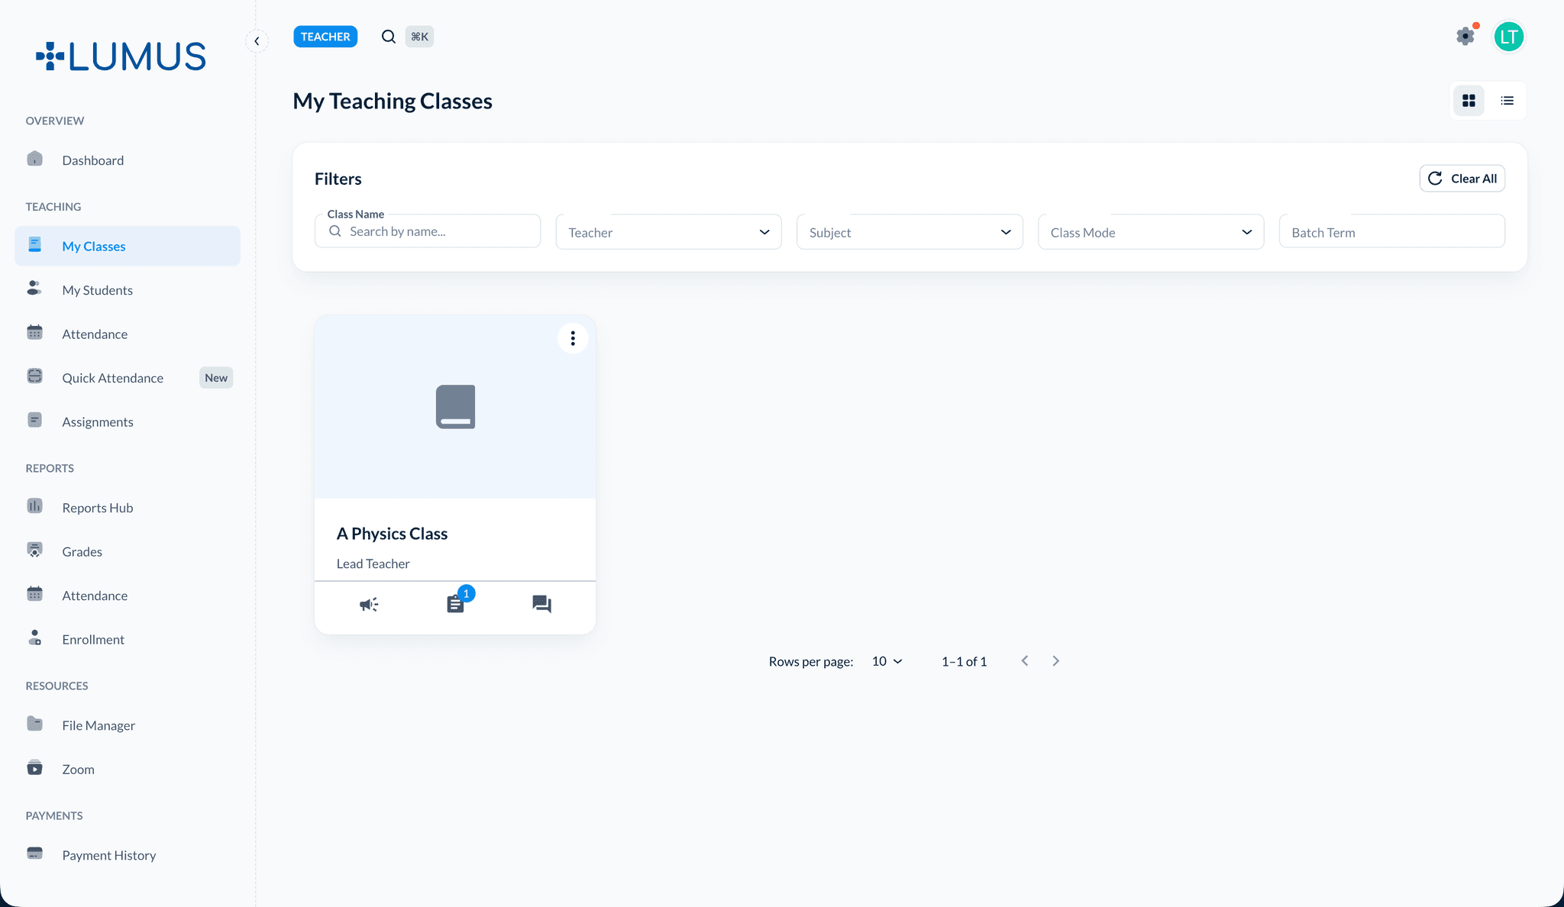This screenshot has width=1564, height=907.
Task: Open the Subject filter dropdown
Action: pyautogui.click(x=910, y=232)
